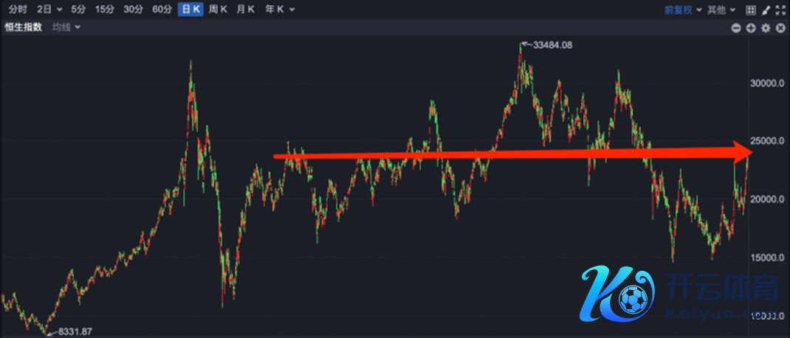The width and height of the screenshot is (790, 338).
Task: Click the plus zoom-in icon
Action: pyautogui.click(x=751, y=28)
